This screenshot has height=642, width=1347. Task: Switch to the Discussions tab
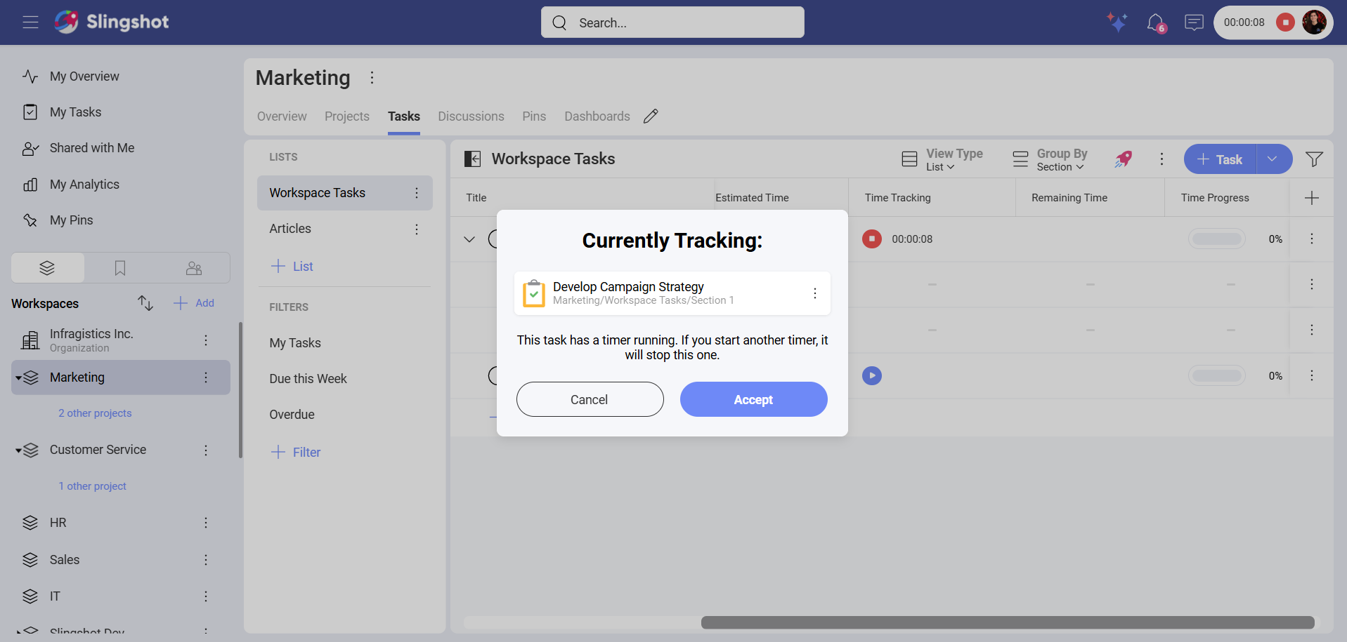pos(471,116)
